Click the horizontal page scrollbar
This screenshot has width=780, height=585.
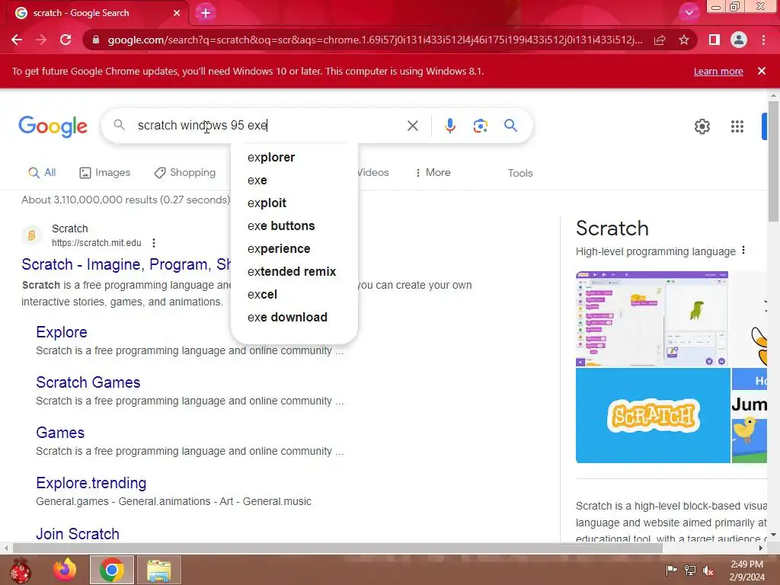tap(338, 548)
